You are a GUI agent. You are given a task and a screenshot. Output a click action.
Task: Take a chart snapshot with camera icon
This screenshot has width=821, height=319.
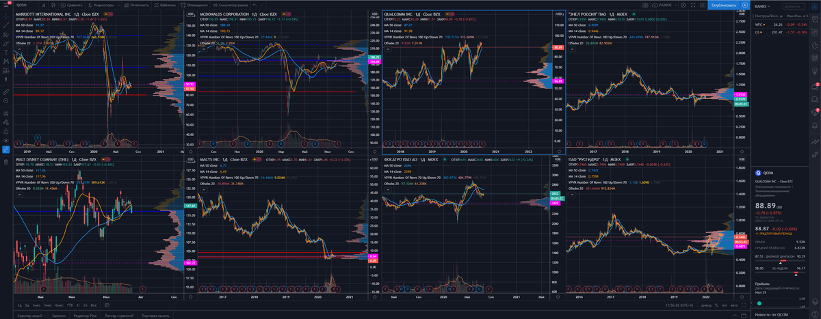click(703, 5)
